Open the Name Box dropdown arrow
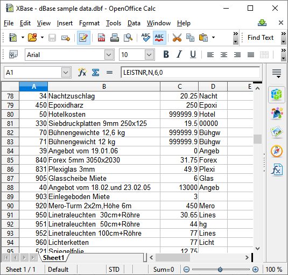Screen dimensions: 288x275 [66, 73]
